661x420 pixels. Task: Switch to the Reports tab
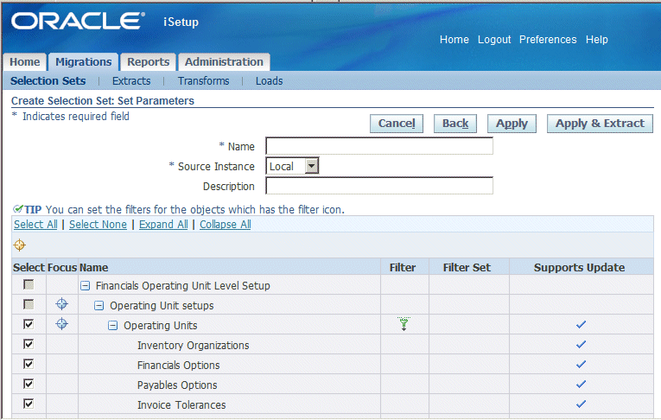[149, 62]
